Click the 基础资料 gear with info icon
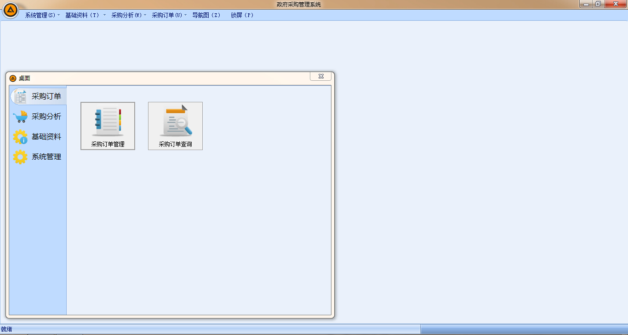The height and width of the screenshot is (335, 628). pos(20,137)
